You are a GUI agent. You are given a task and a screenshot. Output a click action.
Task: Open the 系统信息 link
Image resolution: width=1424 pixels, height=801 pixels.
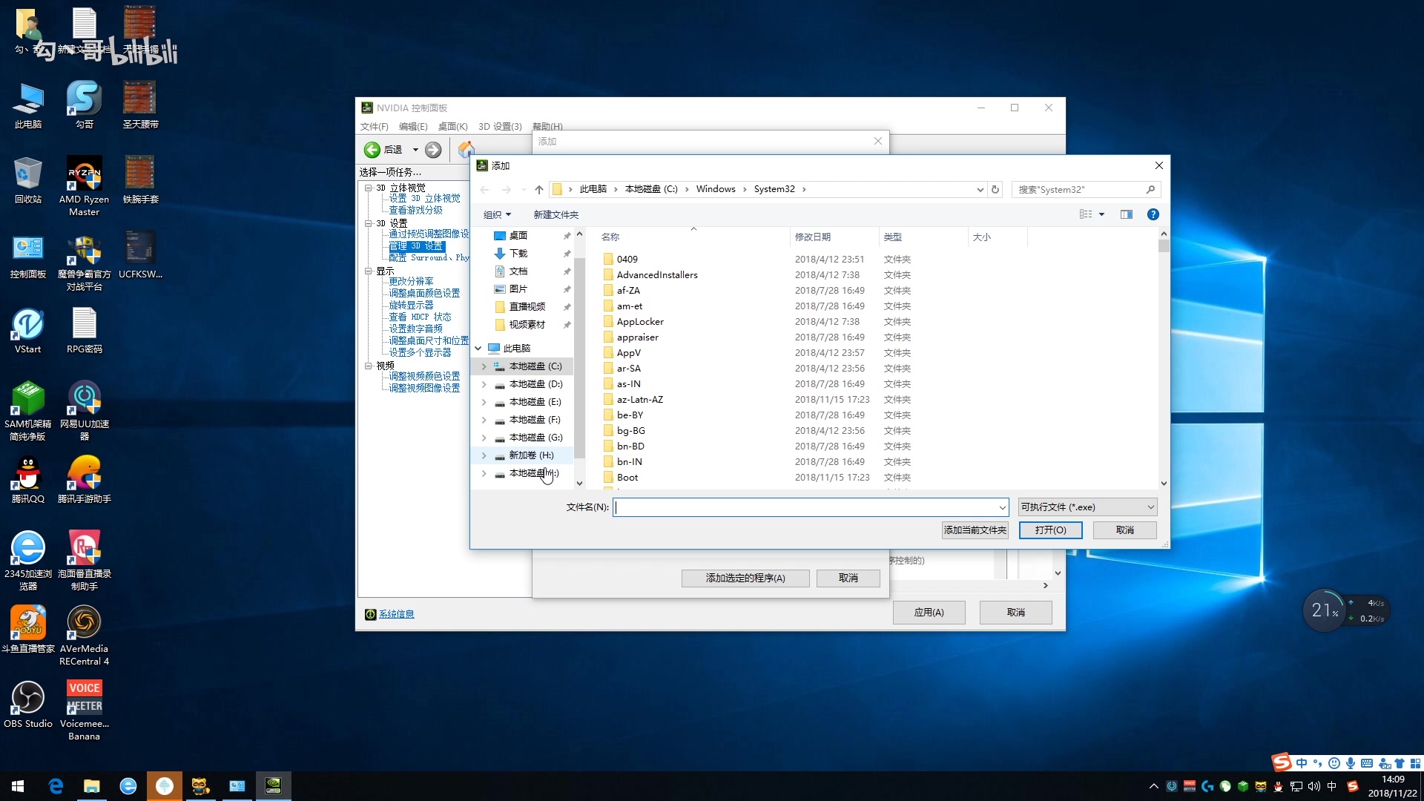396,614
